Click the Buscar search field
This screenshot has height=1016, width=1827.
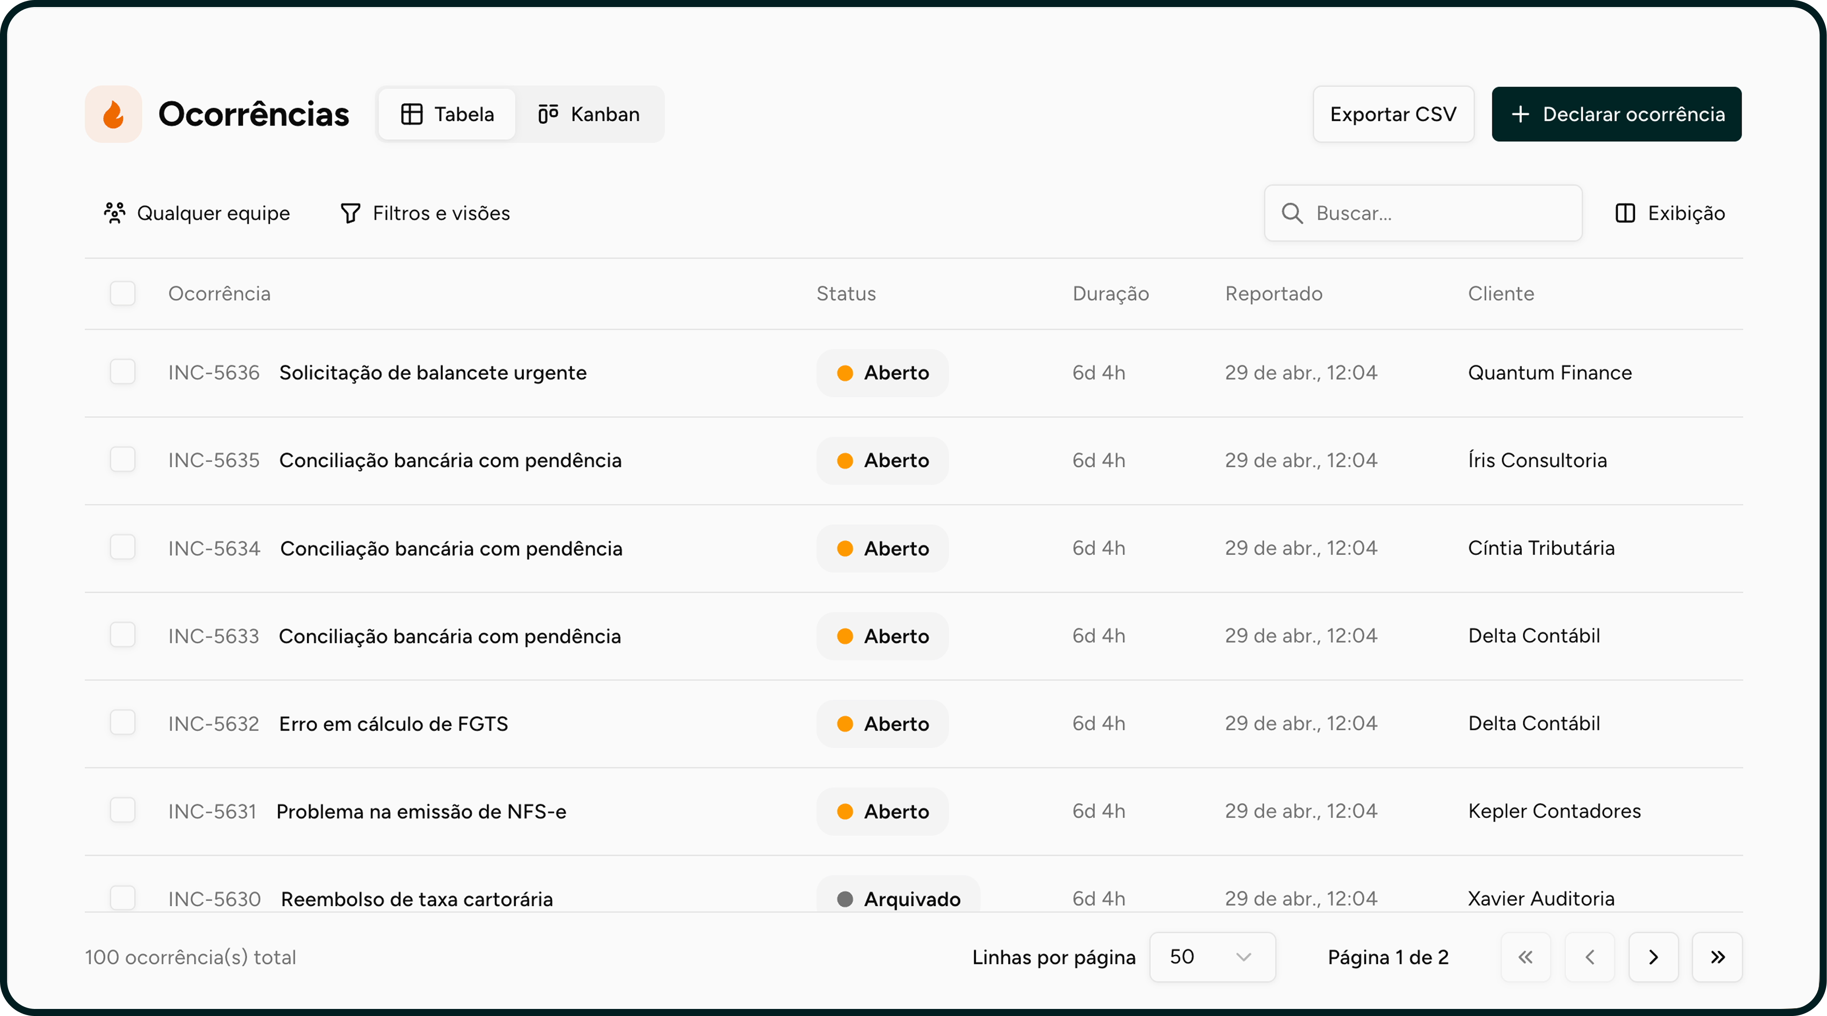(1423, 214)
